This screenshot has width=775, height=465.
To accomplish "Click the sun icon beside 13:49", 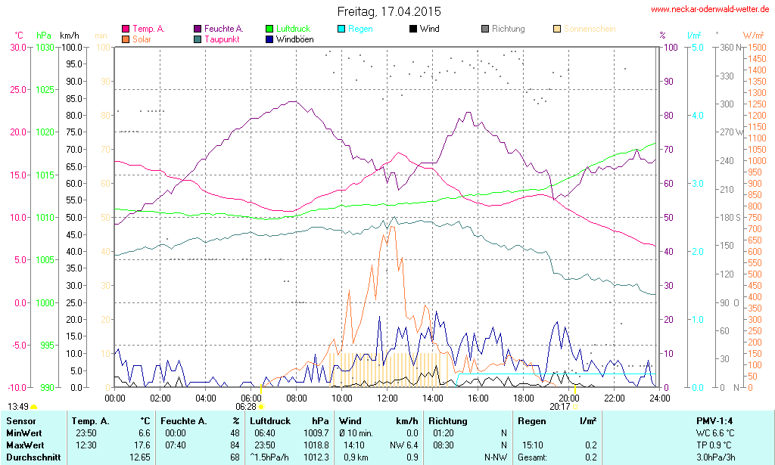I will pyautogui.click(x=33, y=407).
